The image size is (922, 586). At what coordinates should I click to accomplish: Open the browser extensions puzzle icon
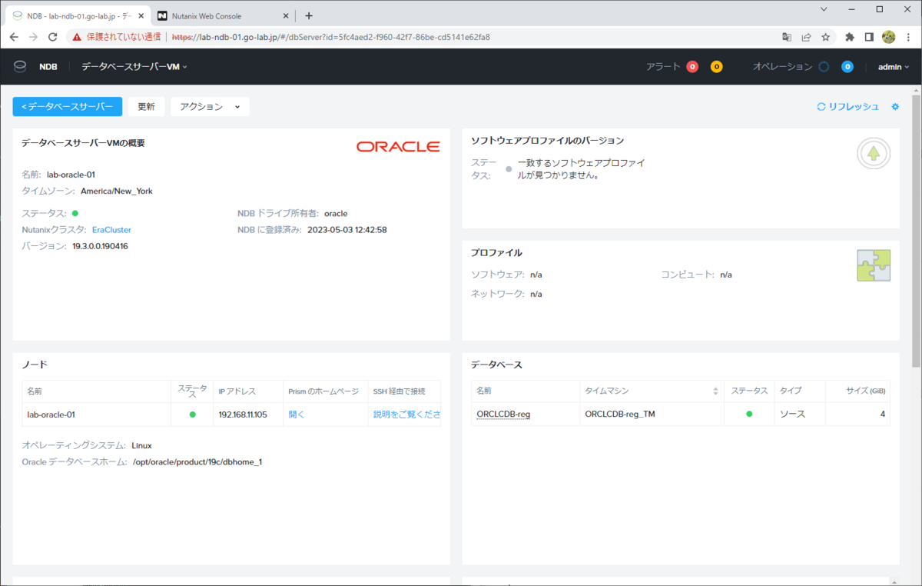850,36
